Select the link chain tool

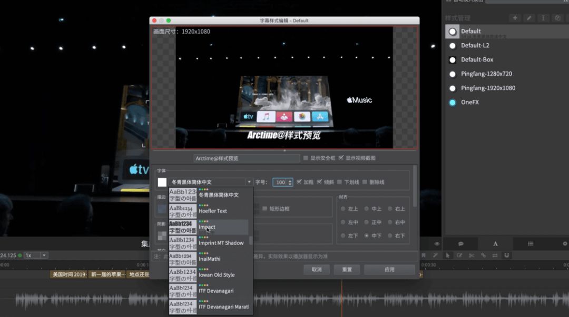click(x=483, y=255)
